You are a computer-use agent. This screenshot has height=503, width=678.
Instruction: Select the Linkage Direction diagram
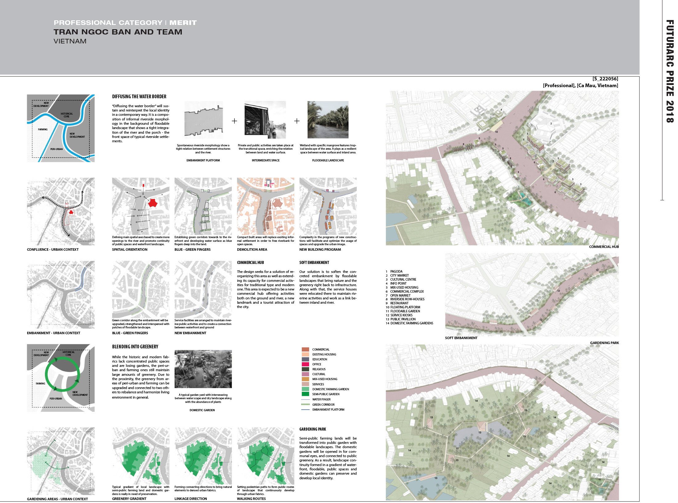pos(203,456)
